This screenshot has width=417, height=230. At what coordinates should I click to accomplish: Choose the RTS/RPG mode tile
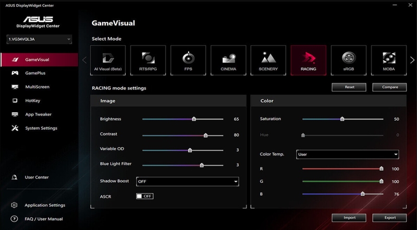coord(148,60)
